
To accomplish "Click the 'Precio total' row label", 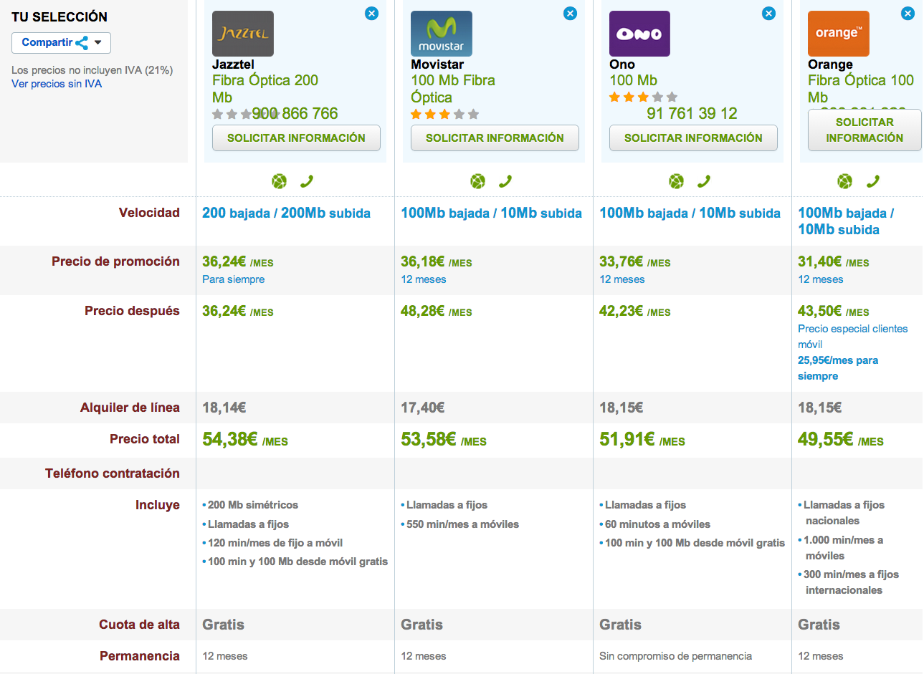I will 145,439.
